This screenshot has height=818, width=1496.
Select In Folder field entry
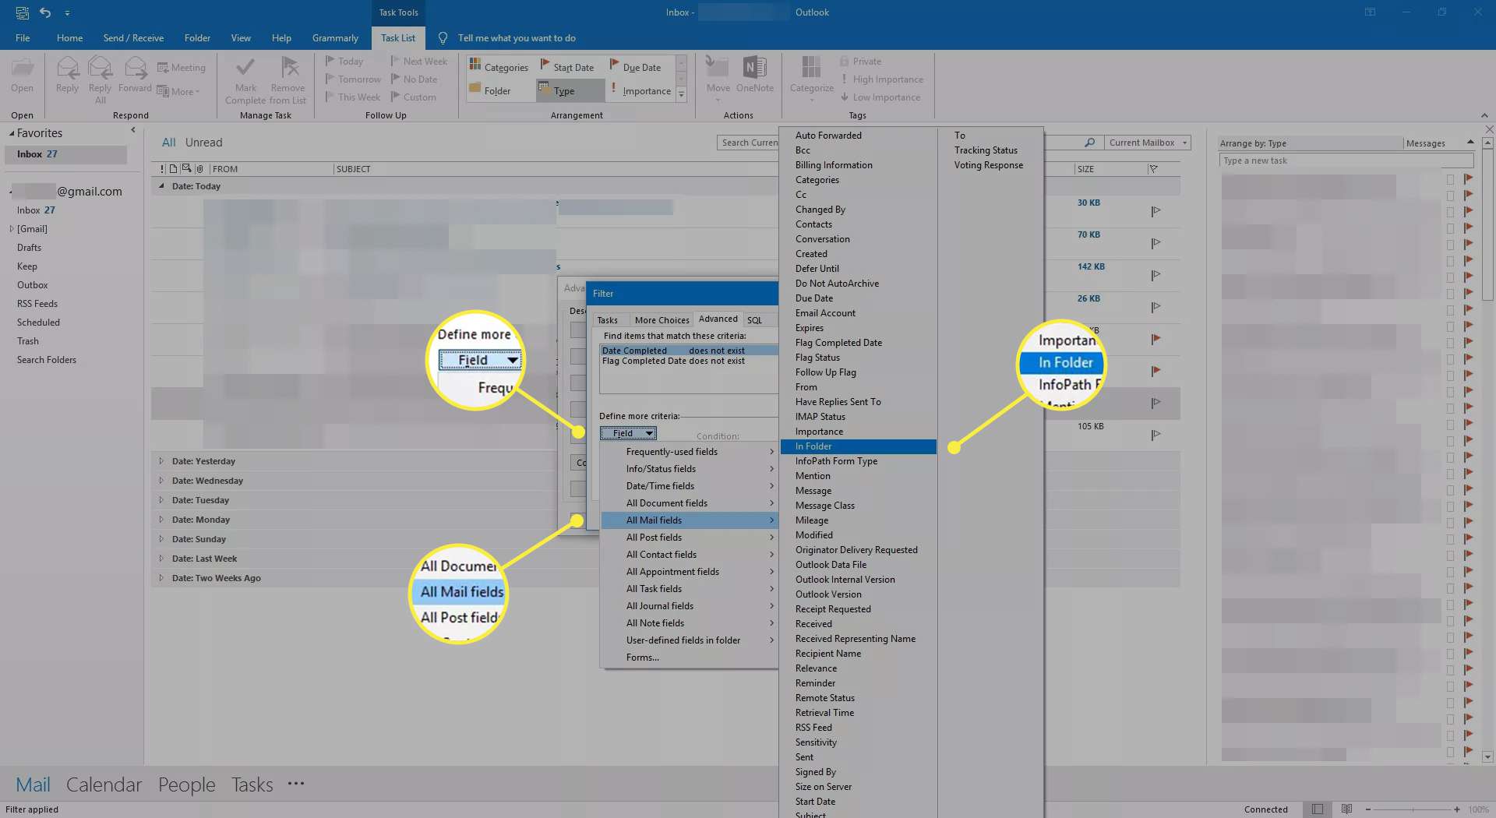[858, 446]
